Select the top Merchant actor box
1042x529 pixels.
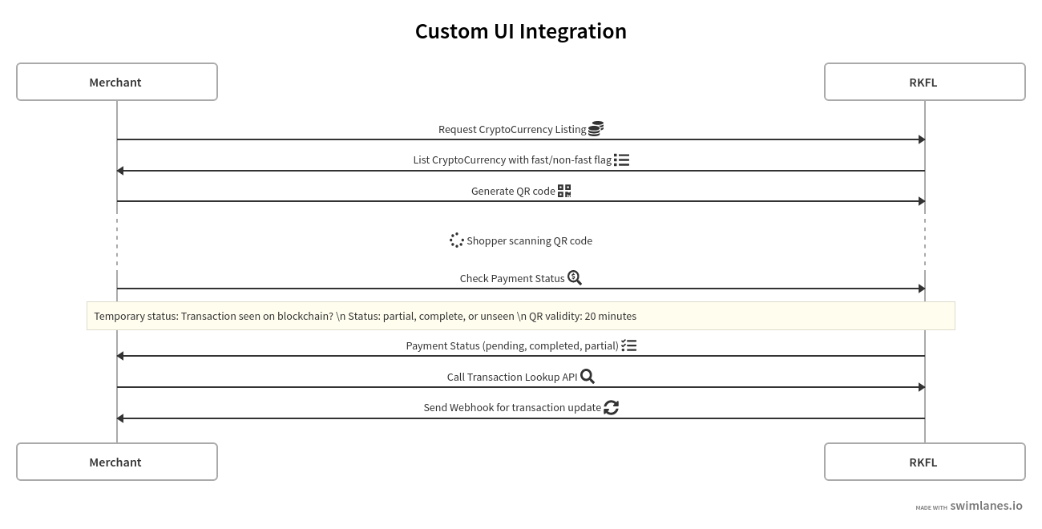point(117,82)
